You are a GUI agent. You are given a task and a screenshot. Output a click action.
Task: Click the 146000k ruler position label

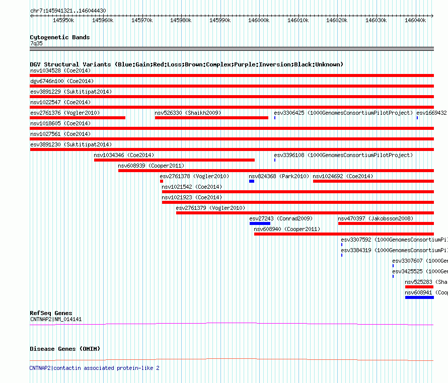point(259,20)
